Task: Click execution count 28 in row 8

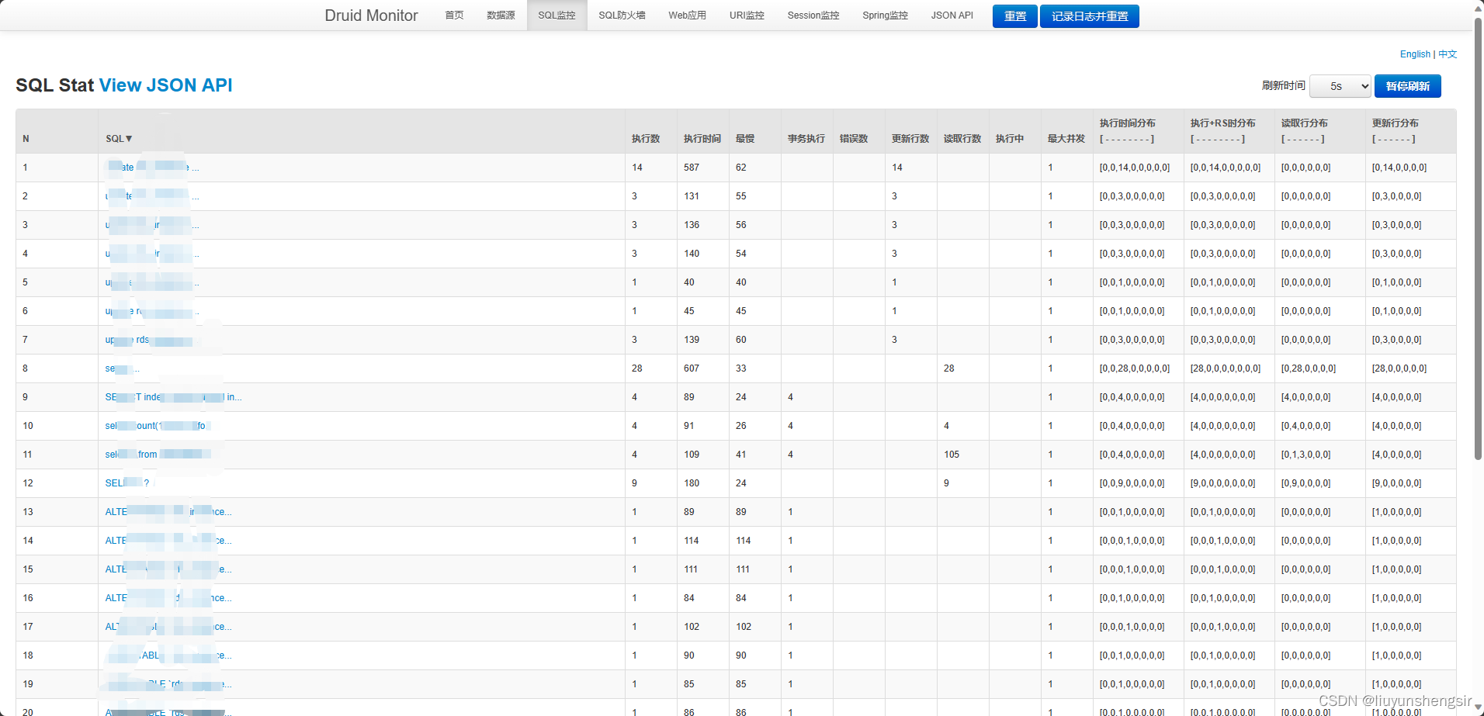Action: point(637,368)
